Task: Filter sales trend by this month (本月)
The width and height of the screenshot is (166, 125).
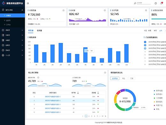Action: tap(155, 30)
